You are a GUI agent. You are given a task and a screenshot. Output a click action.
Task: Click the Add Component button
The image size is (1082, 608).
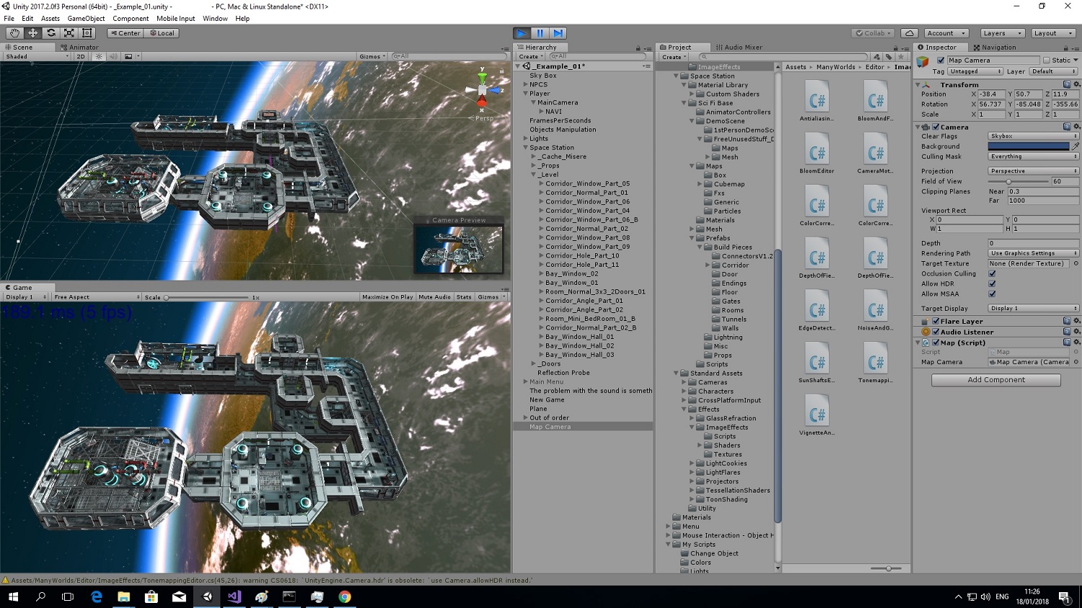[x=995, y=379]
